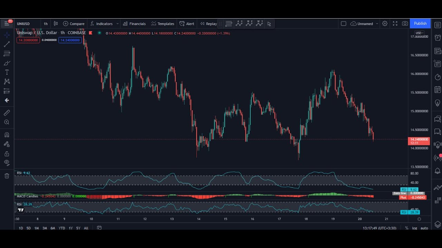Open chart settings gear

click(385, 23)
